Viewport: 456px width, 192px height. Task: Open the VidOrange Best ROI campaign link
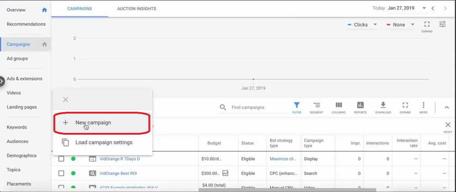pyautogui.click(x=118, y=173)
